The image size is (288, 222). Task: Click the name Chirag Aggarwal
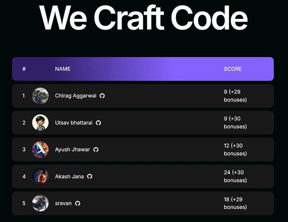pos(76,96)
